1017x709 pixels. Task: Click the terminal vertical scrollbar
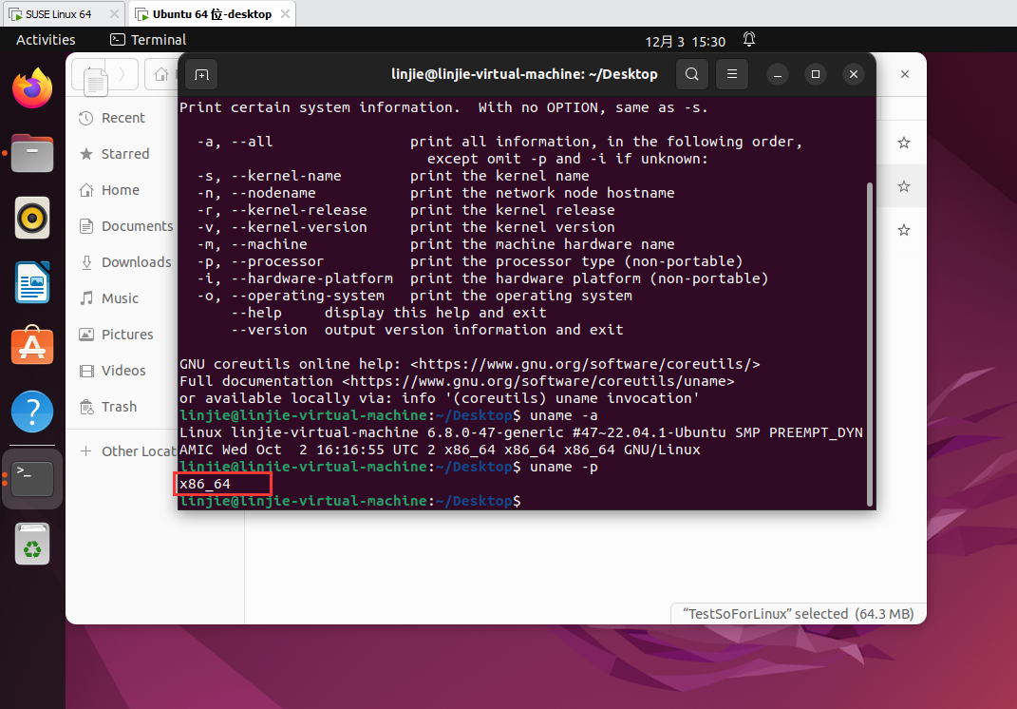870,344
